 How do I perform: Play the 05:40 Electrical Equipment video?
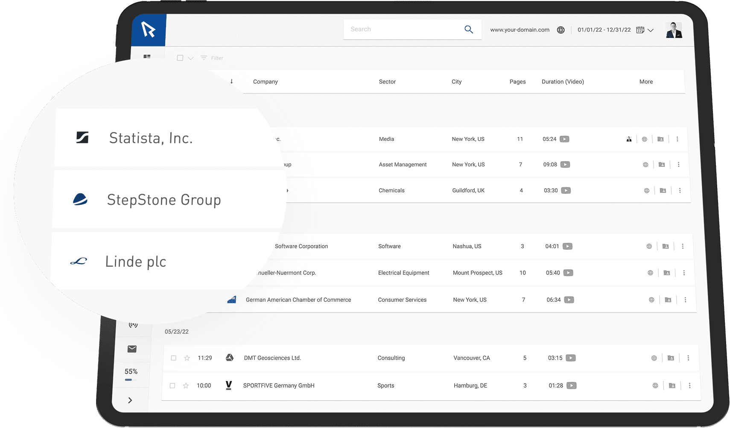568,273
